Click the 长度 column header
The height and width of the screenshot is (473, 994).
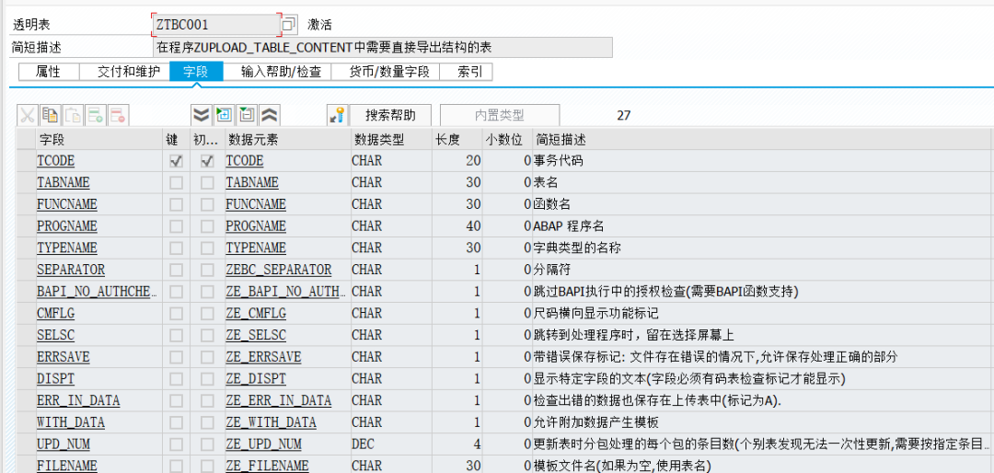[457, 140]
